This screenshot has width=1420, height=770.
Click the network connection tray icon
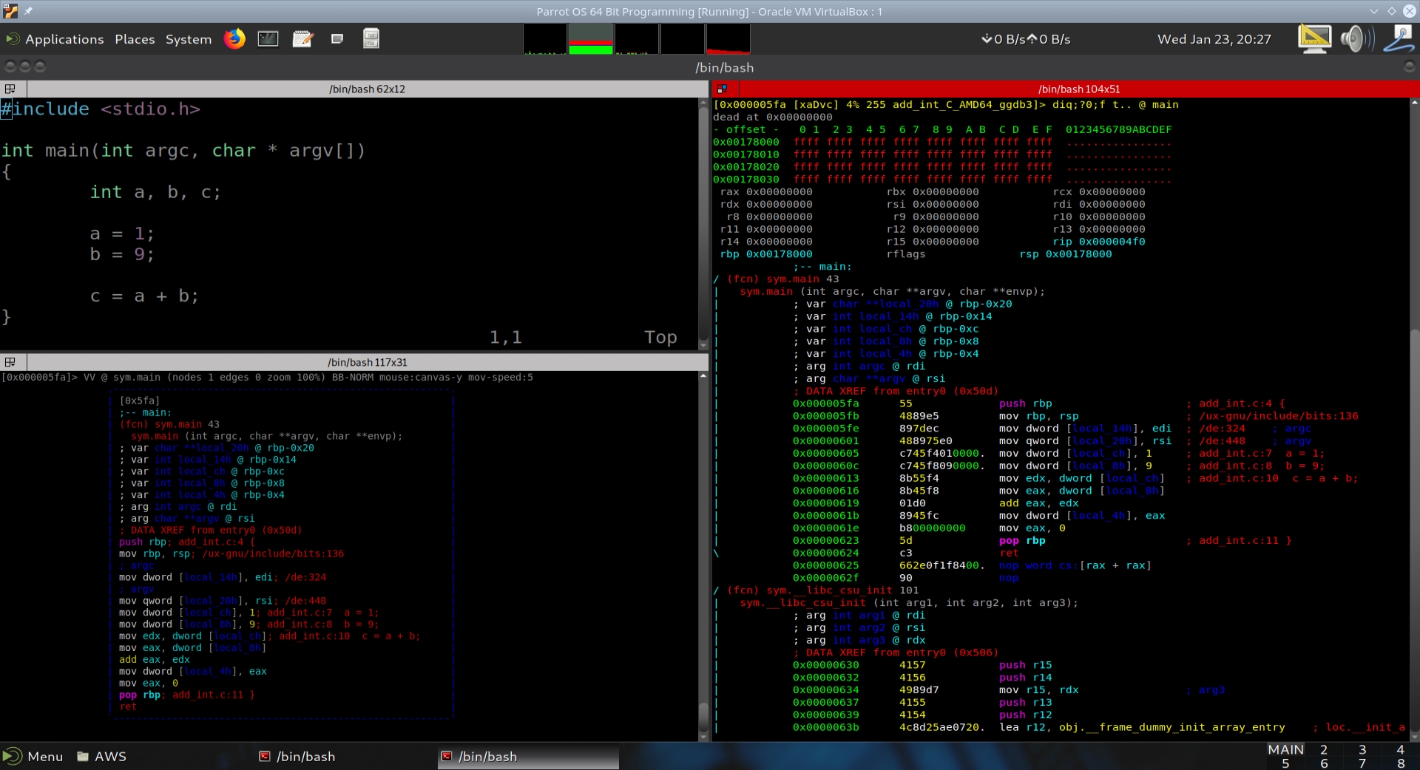pos(1399,39)
